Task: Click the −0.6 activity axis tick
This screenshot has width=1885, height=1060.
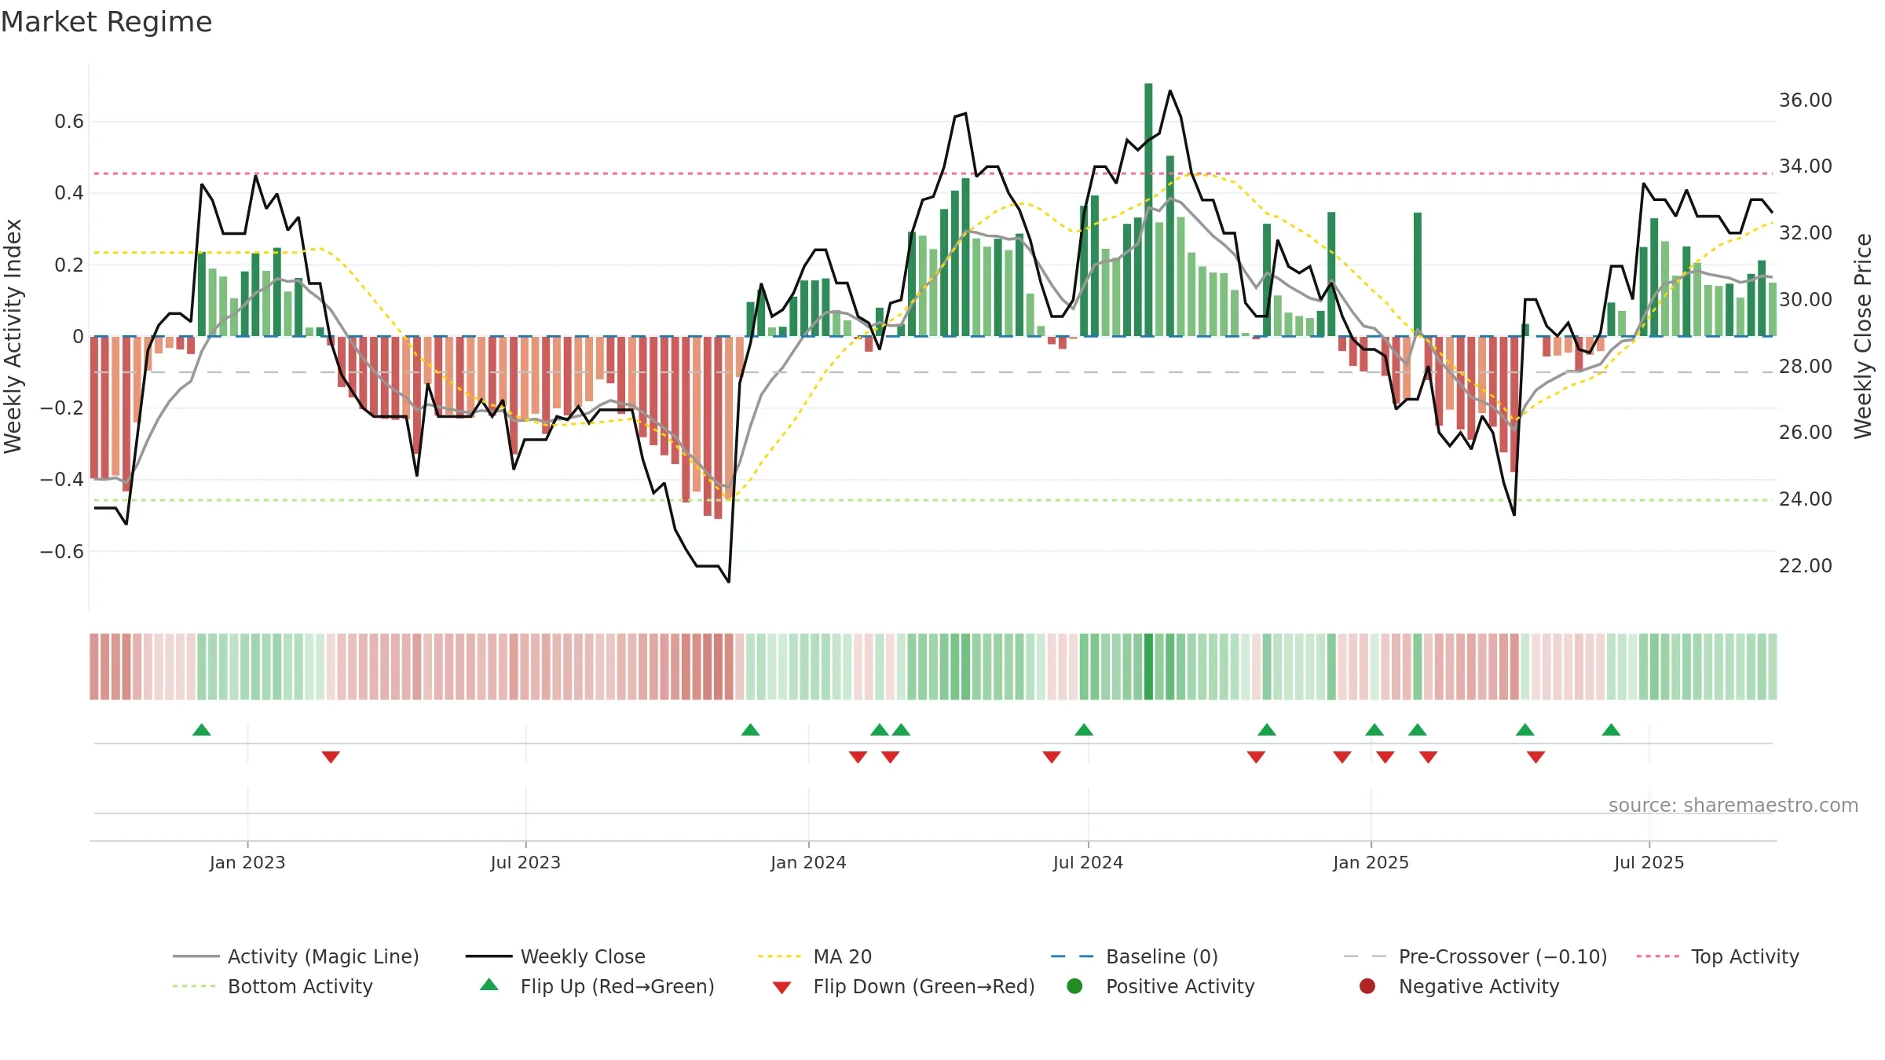Action: coord(62,552)
